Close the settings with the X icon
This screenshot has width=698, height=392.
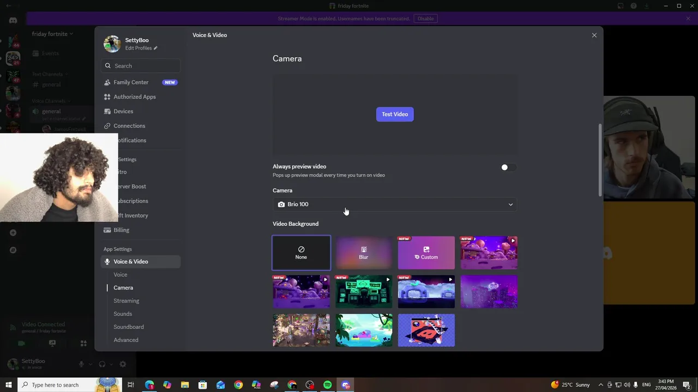pyautogui.click(x=594, y=35)
